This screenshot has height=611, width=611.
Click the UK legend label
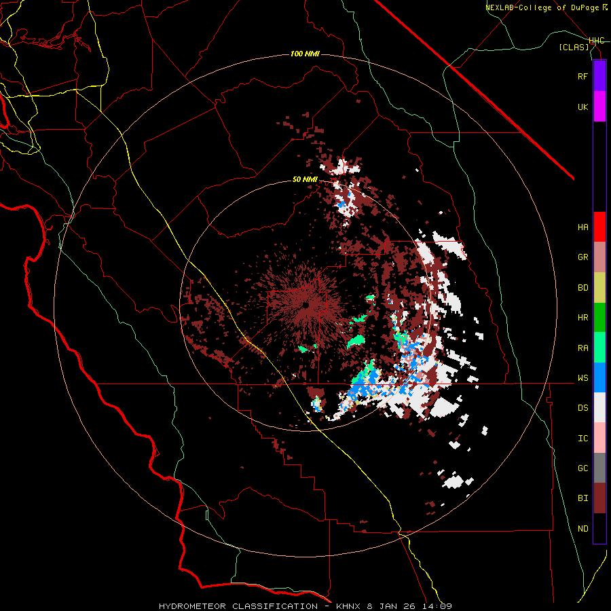(582, 107)
